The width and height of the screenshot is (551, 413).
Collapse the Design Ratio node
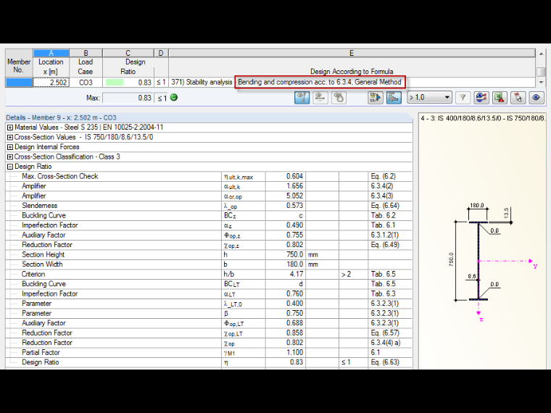coord(10,167)
